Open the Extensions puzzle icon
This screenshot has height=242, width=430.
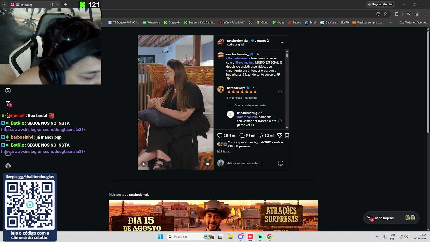click(397, 14)
